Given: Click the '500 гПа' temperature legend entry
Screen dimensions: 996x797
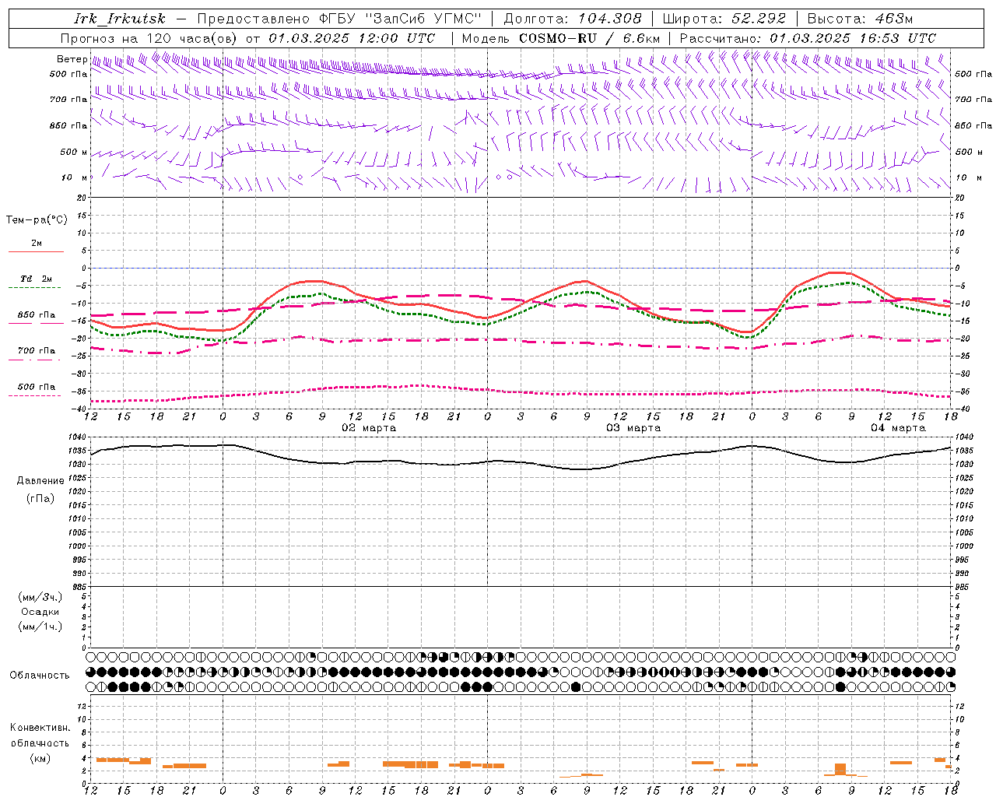Looking at the screenshot, I should coord(37,387).
